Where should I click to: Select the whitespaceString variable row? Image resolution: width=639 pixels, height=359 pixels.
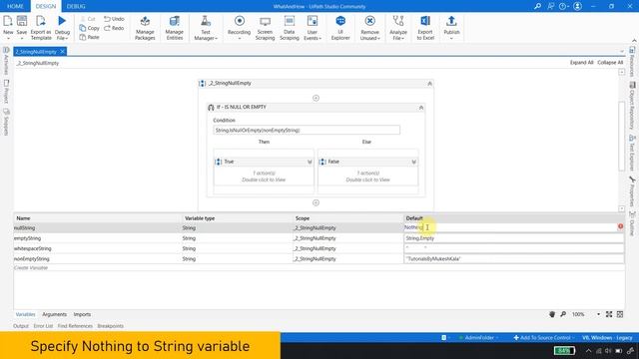coord(319,248)
